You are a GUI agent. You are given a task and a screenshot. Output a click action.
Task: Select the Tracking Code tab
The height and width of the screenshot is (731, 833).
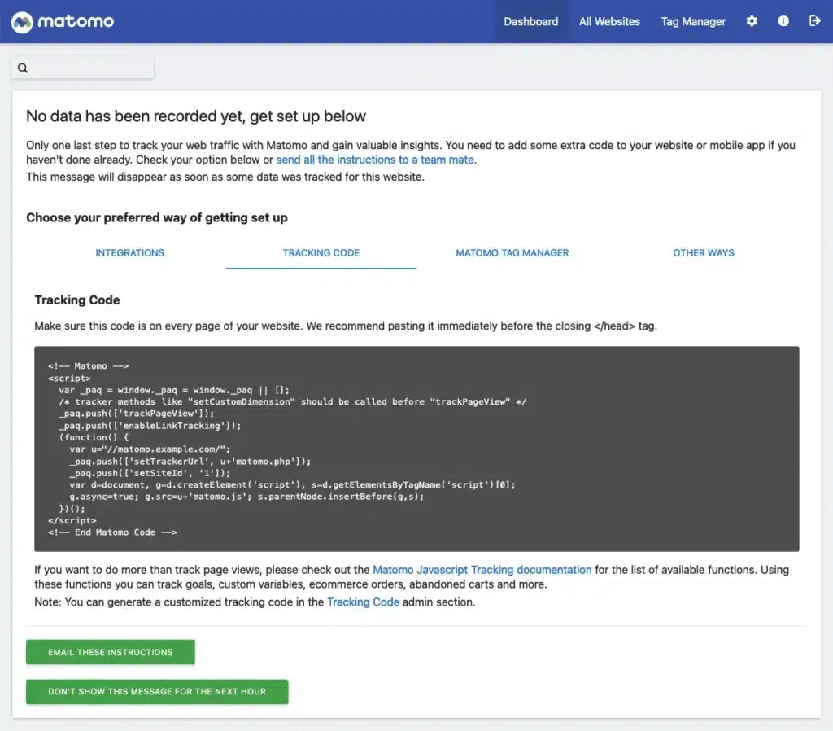point(321,253)
